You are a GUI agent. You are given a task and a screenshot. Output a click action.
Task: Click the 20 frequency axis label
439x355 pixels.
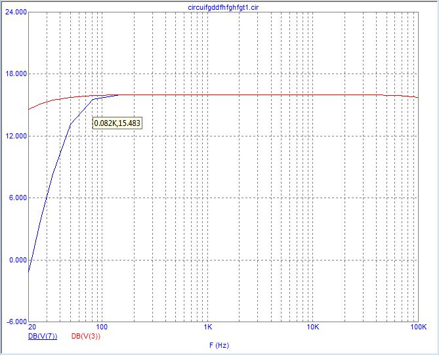pos(32,327)
